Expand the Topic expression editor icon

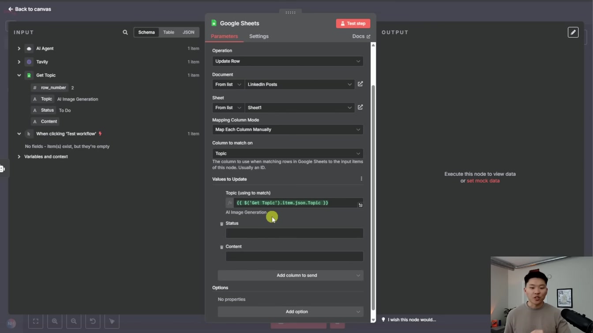click(360, 205)
